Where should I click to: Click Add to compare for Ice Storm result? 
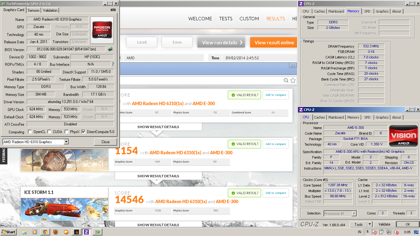click(276, 193)
